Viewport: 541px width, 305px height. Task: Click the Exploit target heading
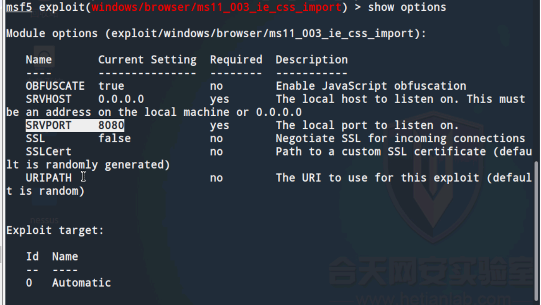pyautogui.click(x=55, y=230)
